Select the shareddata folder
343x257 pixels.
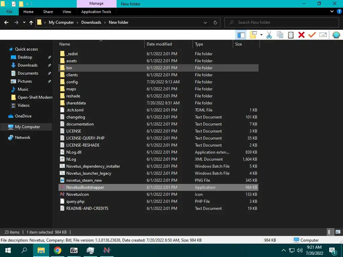pos(158,103)
